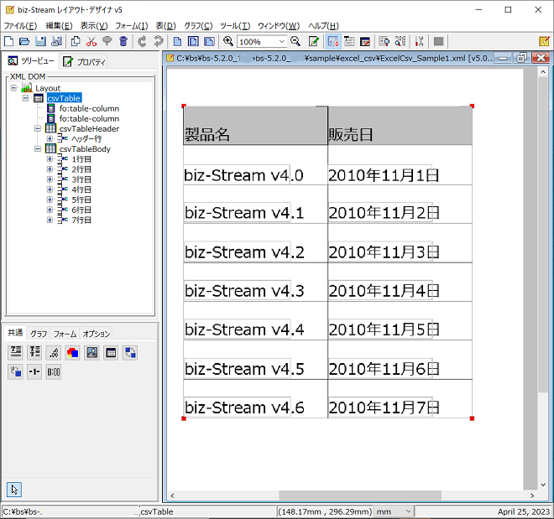Click the multiple-floppies Save All icon
This screenshot has height=519, width=554.
[56, 42]
